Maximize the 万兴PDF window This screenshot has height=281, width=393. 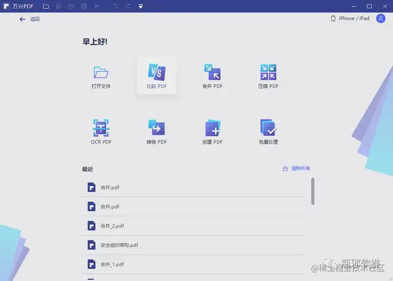pos(369,7)
